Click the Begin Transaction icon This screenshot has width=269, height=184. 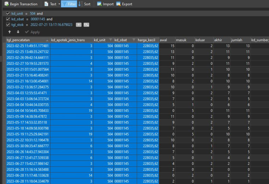(x=6, y=4)
